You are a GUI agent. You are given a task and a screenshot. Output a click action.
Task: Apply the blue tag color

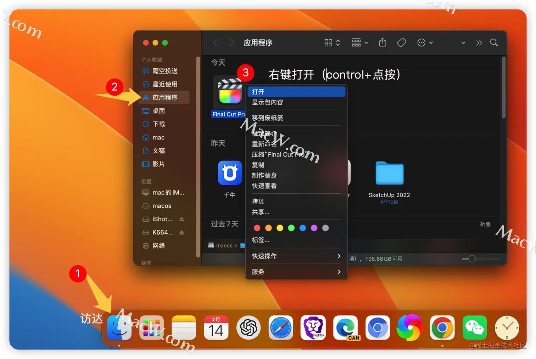click(x=302, y=228)
